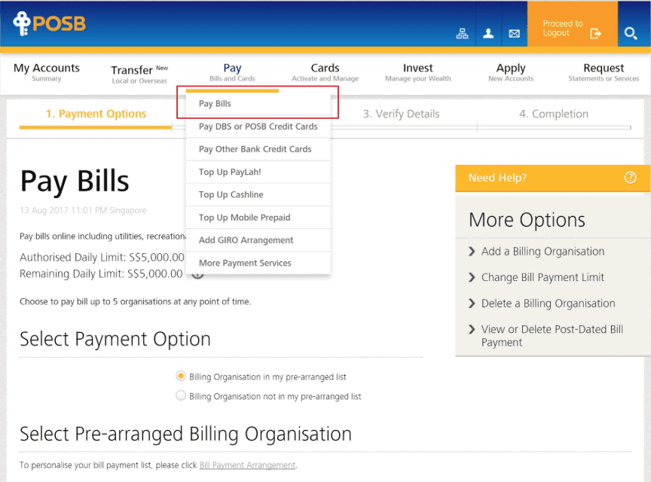Viewport: 651px width, 482px height.
Task: Choose Top Up PayLah! option
Action: (x=258, y=172)
